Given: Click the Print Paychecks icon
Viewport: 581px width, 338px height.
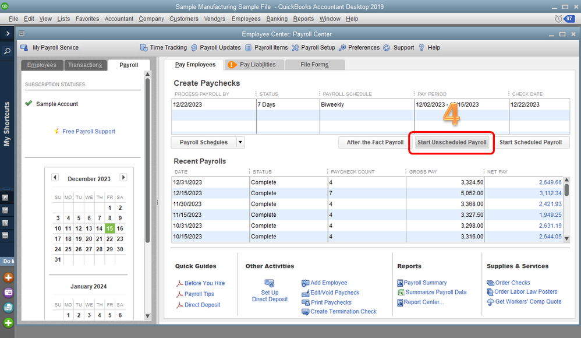Looking at the screenshot, I should (x=305, y=303).
